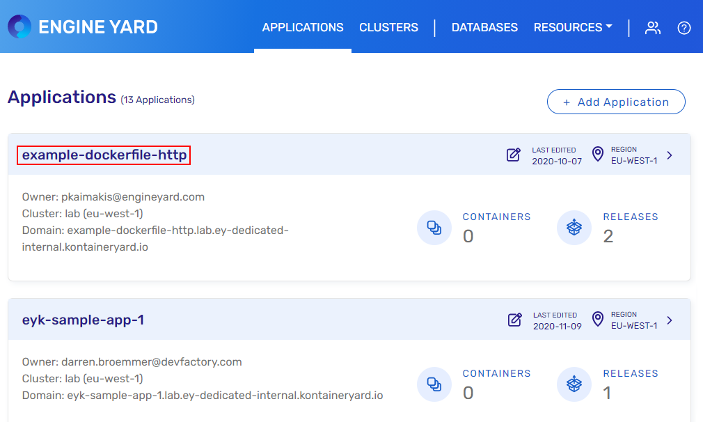Open the help question mark icon
The width and height of the screenshot is (703, 422).
pyautogui.click(x=684, y=28)
